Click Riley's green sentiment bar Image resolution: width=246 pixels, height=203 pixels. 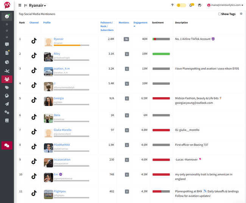tap(161, 54)
